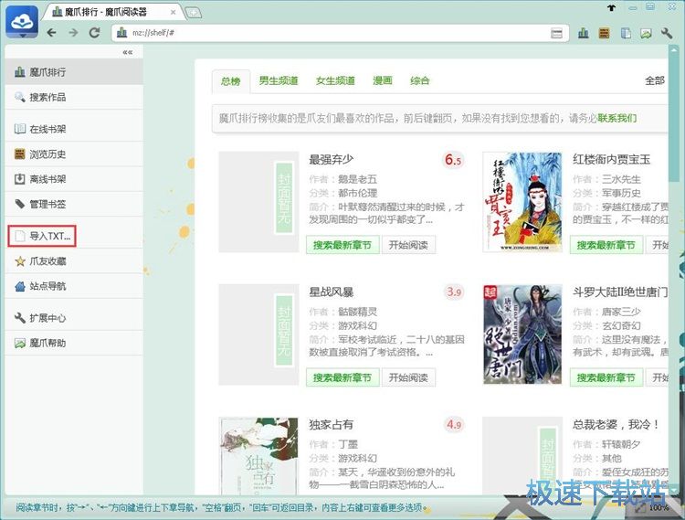This screenshot has height=520, width=685.
Task: Click the 红楼衙内贾宝玉 cover image
Action: [522, 202]
